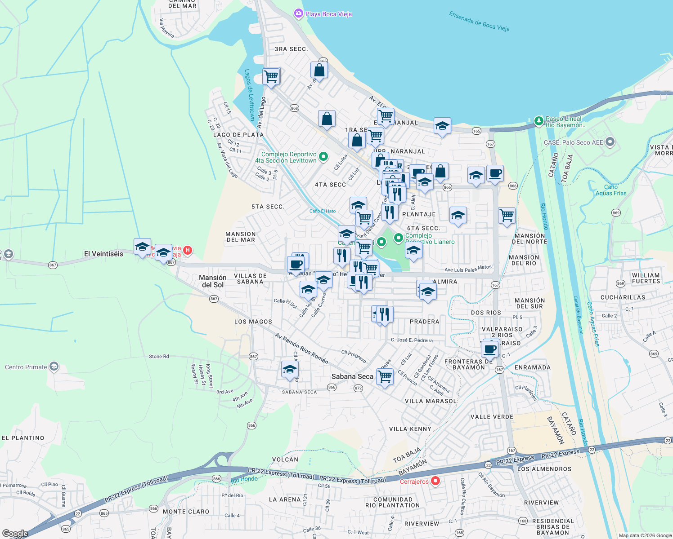Click school marker near Sabana Seca route 867
The image size is (673, 539).
tap(290, 370)
